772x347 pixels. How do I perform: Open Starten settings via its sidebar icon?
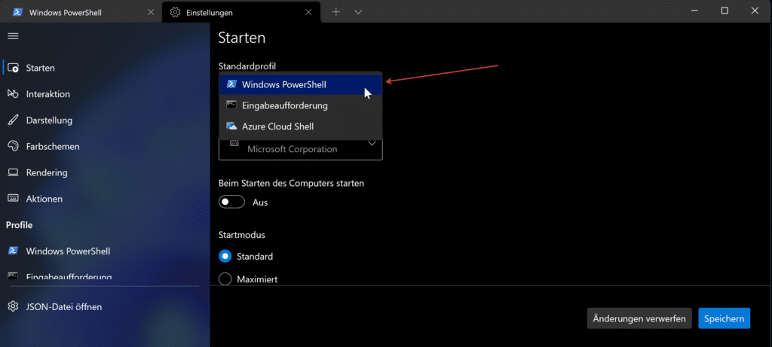click(13, 68)
